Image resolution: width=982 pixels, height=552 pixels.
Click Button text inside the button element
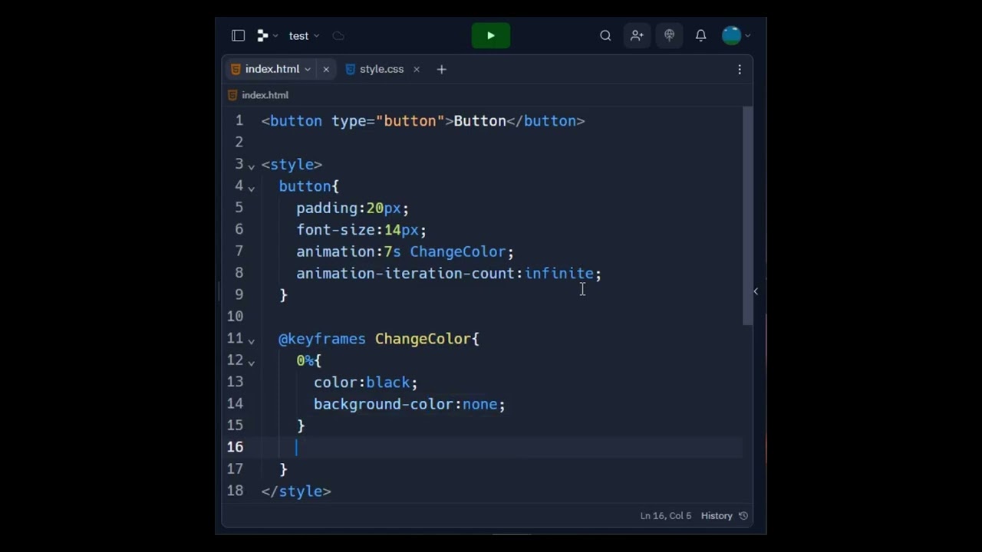point(479,120)
